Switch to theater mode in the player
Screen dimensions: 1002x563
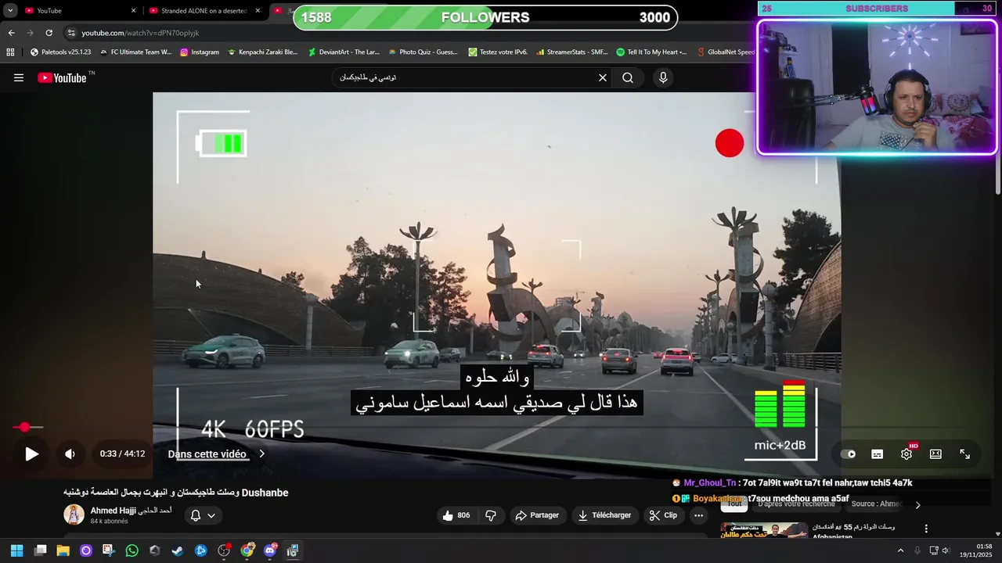coord(935,454)
